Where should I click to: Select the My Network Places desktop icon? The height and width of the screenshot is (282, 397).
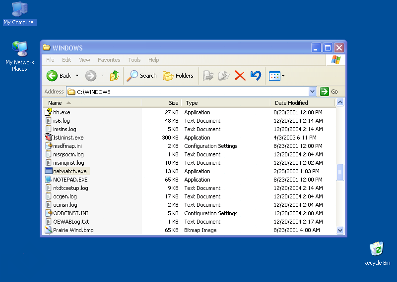tap(20, 56)
